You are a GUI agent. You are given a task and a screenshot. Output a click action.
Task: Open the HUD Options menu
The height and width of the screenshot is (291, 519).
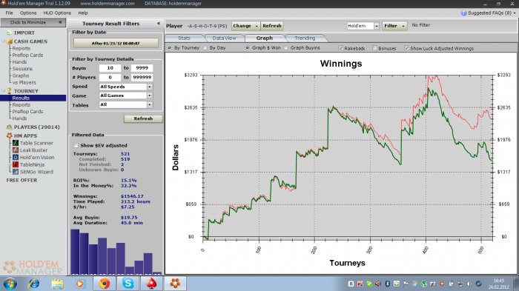click(x=57, y=13)
